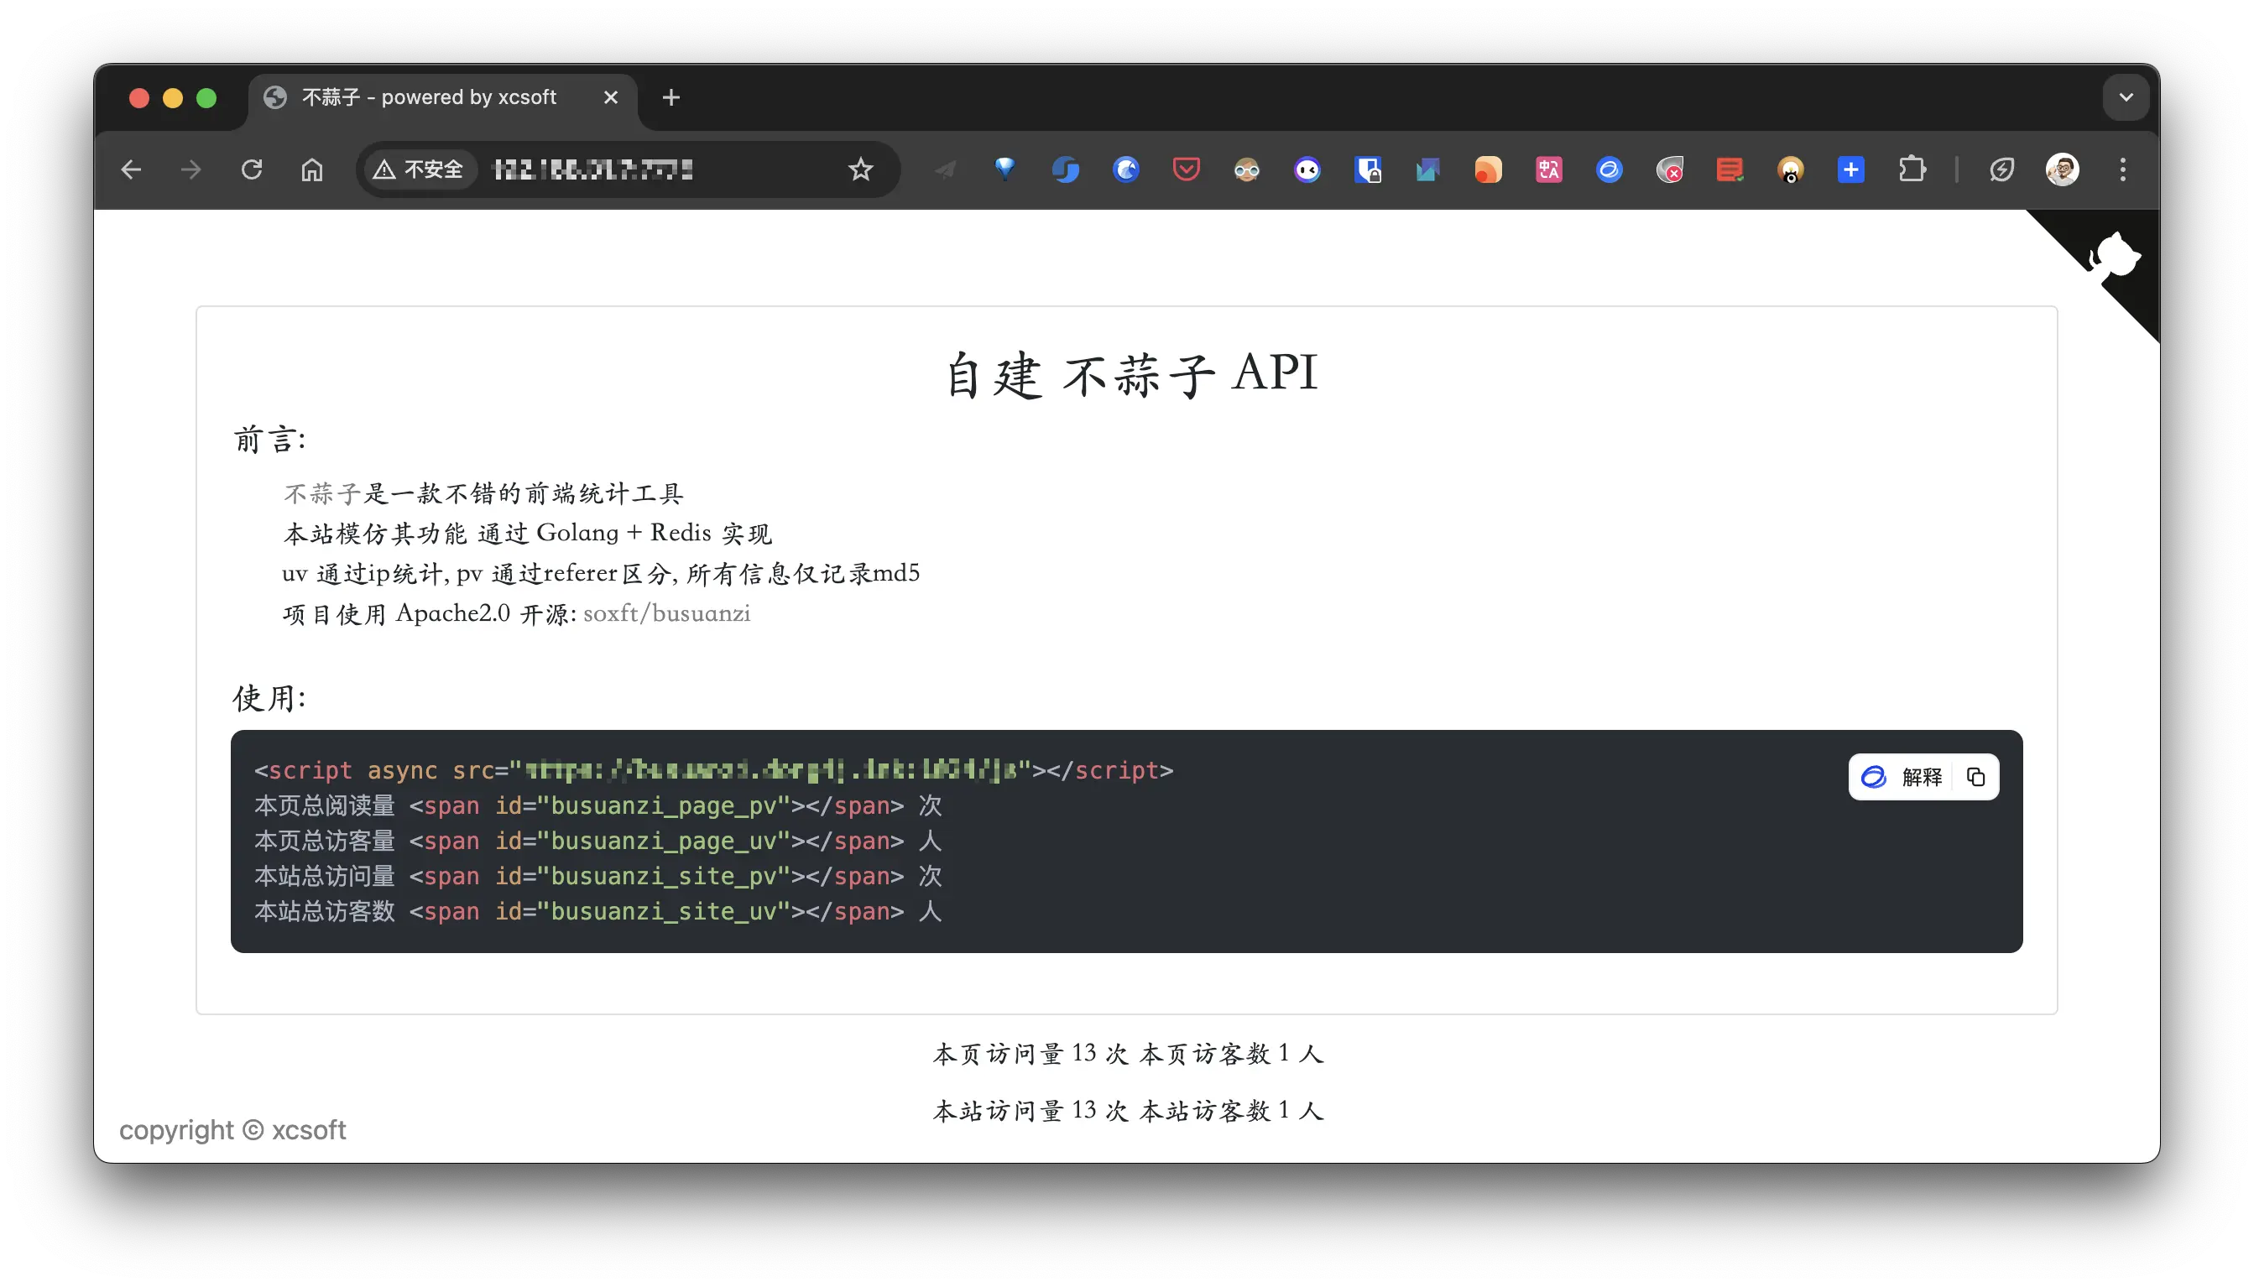Open the Extensions puzzle-piece menu
2254x1287 pixels.
coord(1912,169)
